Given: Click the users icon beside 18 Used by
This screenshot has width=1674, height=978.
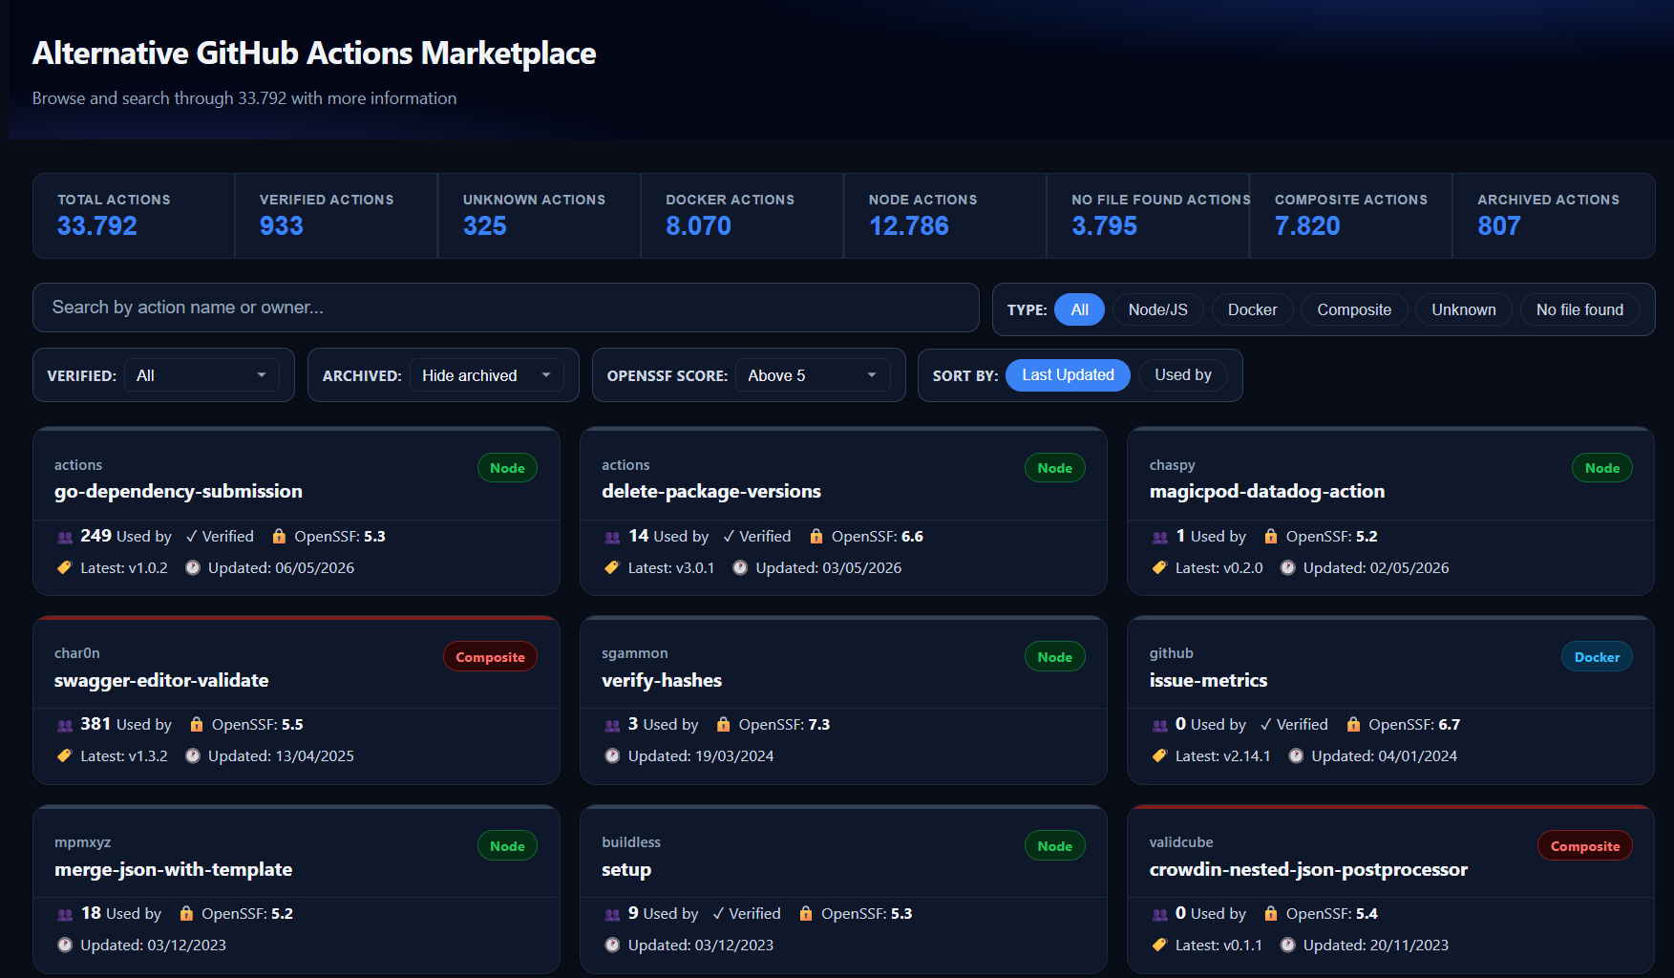Looking at the screenshot, I should click(x=65, y=914).
